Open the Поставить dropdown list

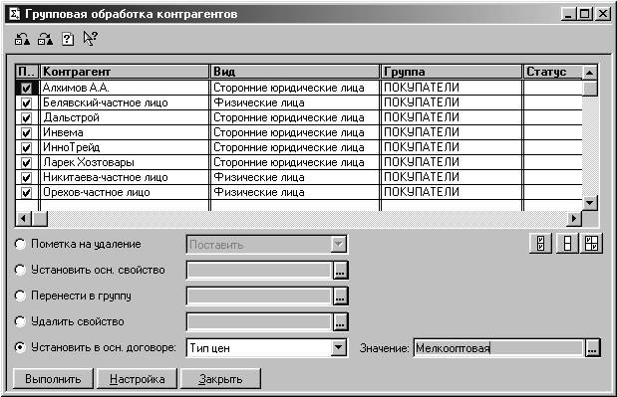(x=339, y=244)
